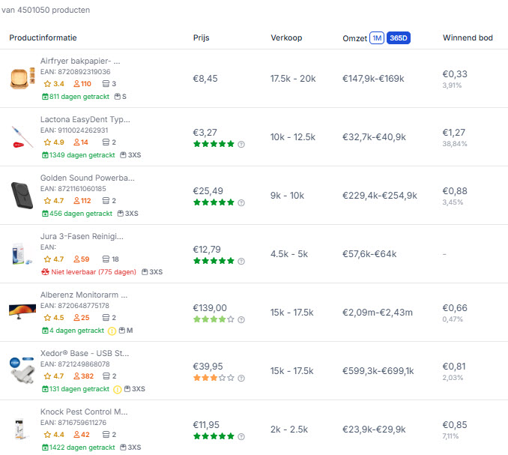The height and width of the screenshot is (455, 508).
Task: Click package icon in Lactona EasyDent row
Action: (123, 155)
